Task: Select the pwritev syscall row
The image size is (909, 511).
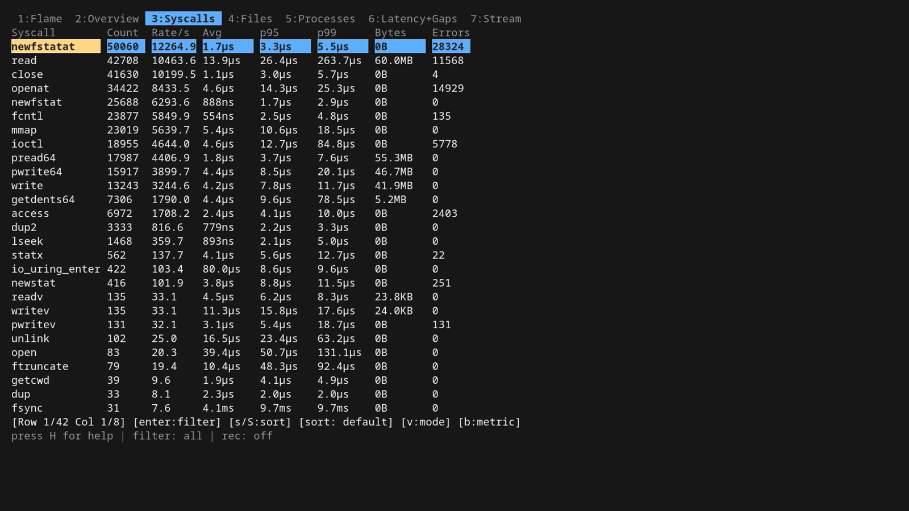Action: tap(241, 325)
